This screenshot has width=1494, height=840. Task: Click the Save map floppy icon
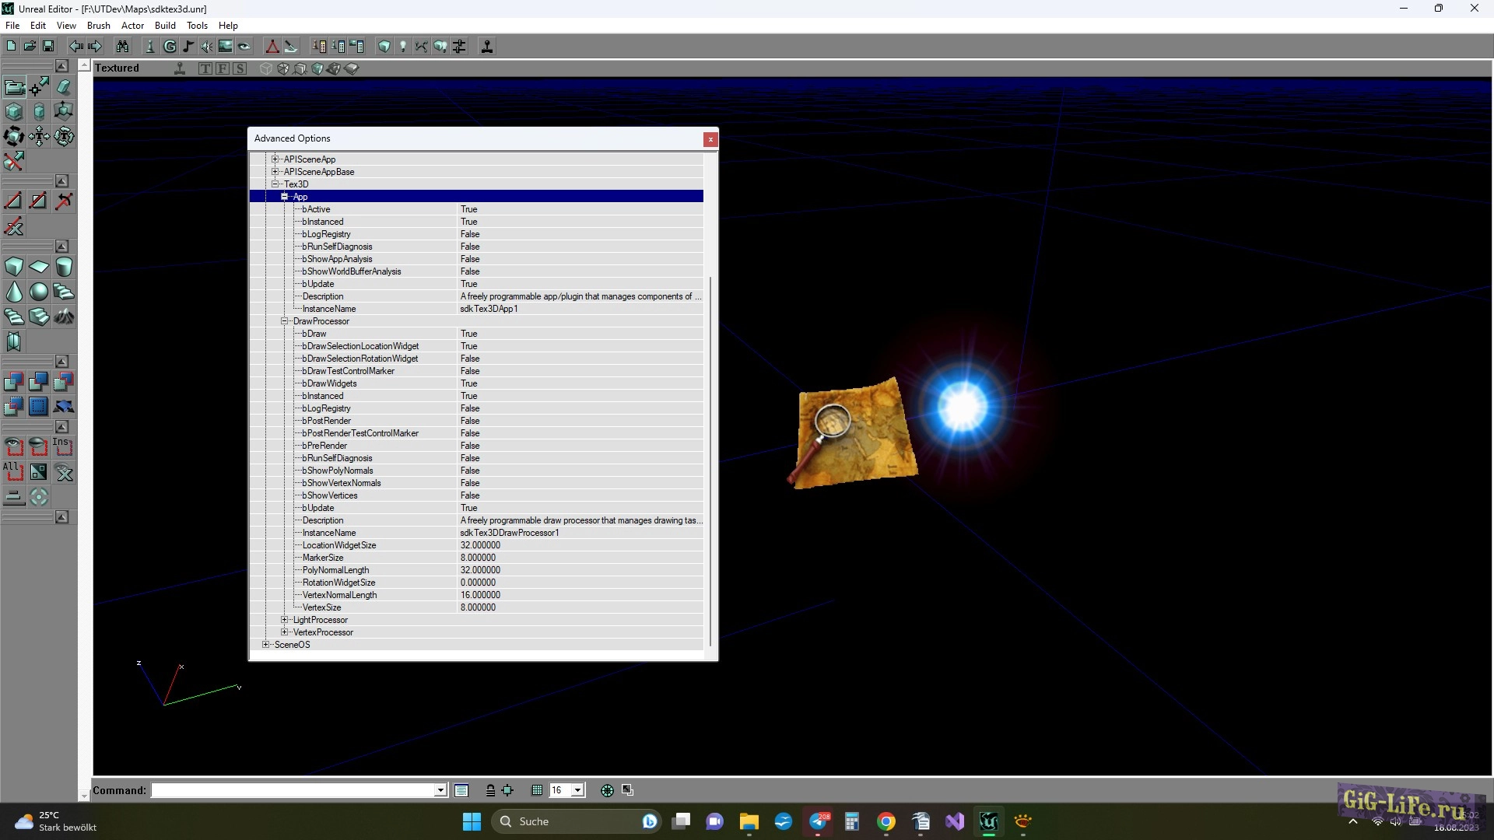pos(47,47)
